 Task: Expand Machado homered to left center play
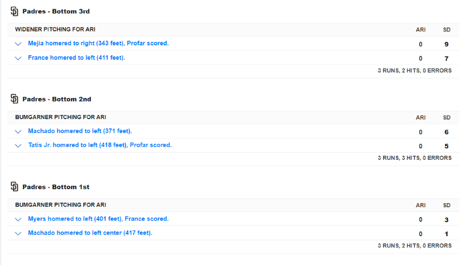(18, 234)
